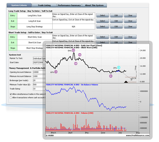Click the black triangle time marker on chart
This screenshot has width=159, height=142.
pos(126,82)
